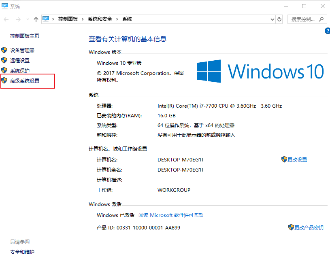Click the back navigation arrow
The image size is (330, 261).
[x=6, y=19]
